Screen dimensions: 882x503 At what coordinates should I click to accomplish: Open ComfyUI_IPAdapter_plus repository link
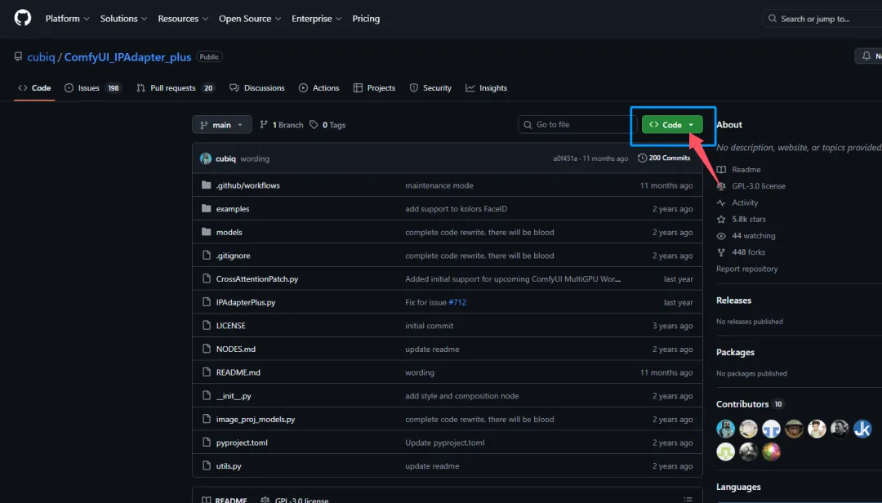click(x=127, y=57)
